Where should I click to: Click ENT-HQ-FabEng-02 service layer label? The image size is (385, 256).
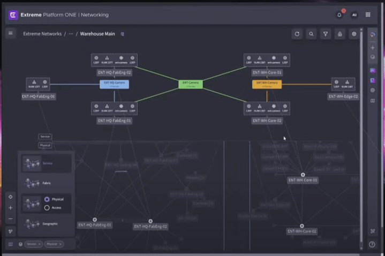click(115, 72)
